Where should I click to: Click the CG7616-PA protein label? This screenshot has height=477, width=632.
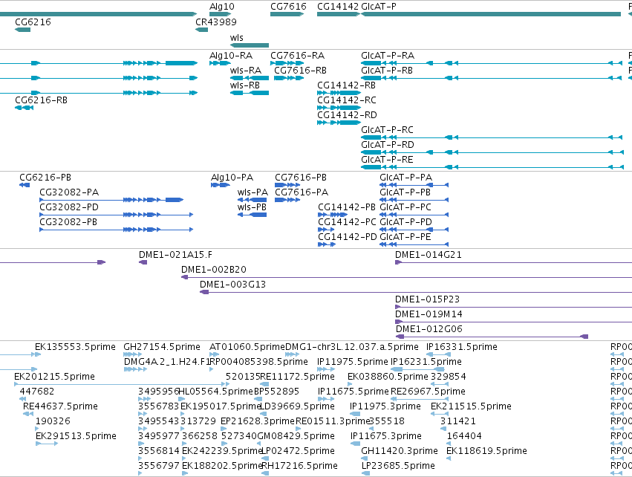(x=302, y=192)
